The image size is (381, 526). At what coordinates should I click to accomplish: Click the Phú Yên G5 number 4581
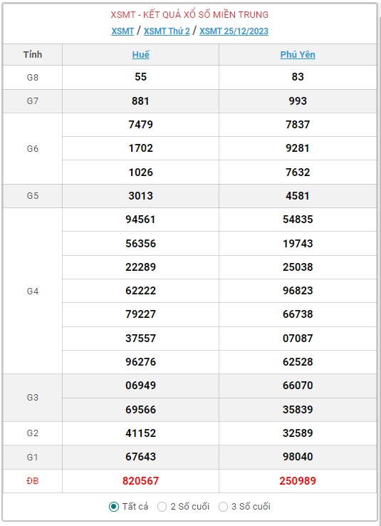[x=298, y=195]
